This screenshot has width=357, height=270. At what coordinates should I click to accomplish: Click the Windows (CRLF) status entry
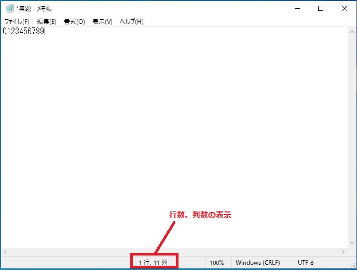coord(258,263)
